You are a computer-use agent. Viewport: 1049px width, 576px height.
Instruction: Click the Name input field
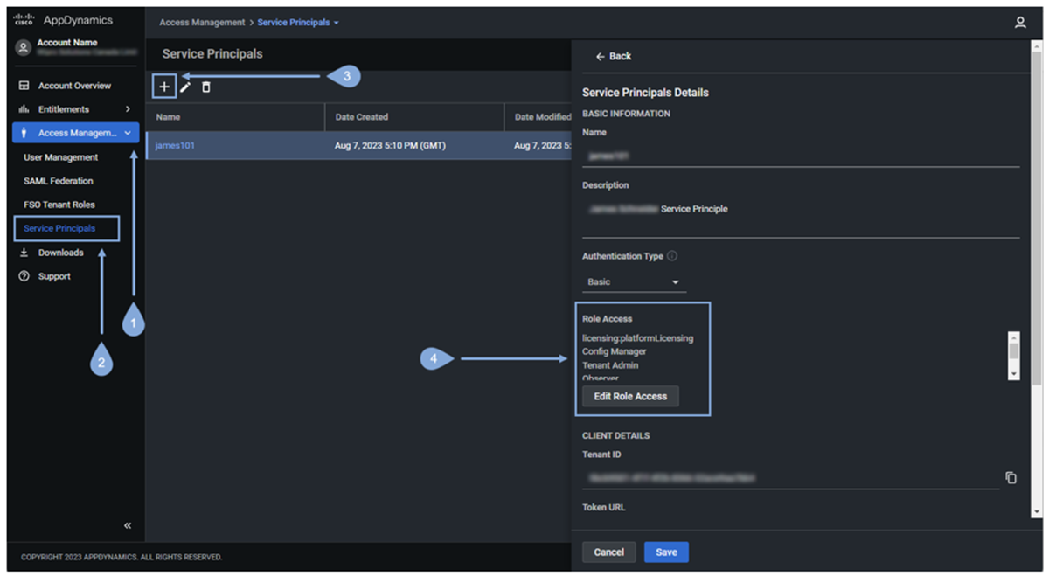click(x=800, y=156)
